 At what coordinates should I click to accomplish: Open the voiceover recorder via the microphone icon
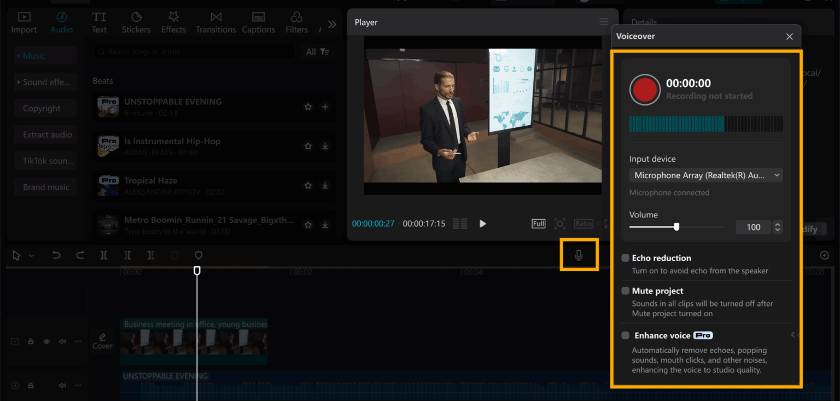pyautogui.click(x=579, y=255)
